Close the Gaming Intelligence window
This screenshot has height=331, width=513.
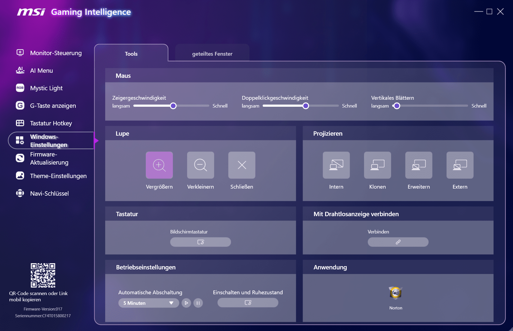(x=500, y=11)
